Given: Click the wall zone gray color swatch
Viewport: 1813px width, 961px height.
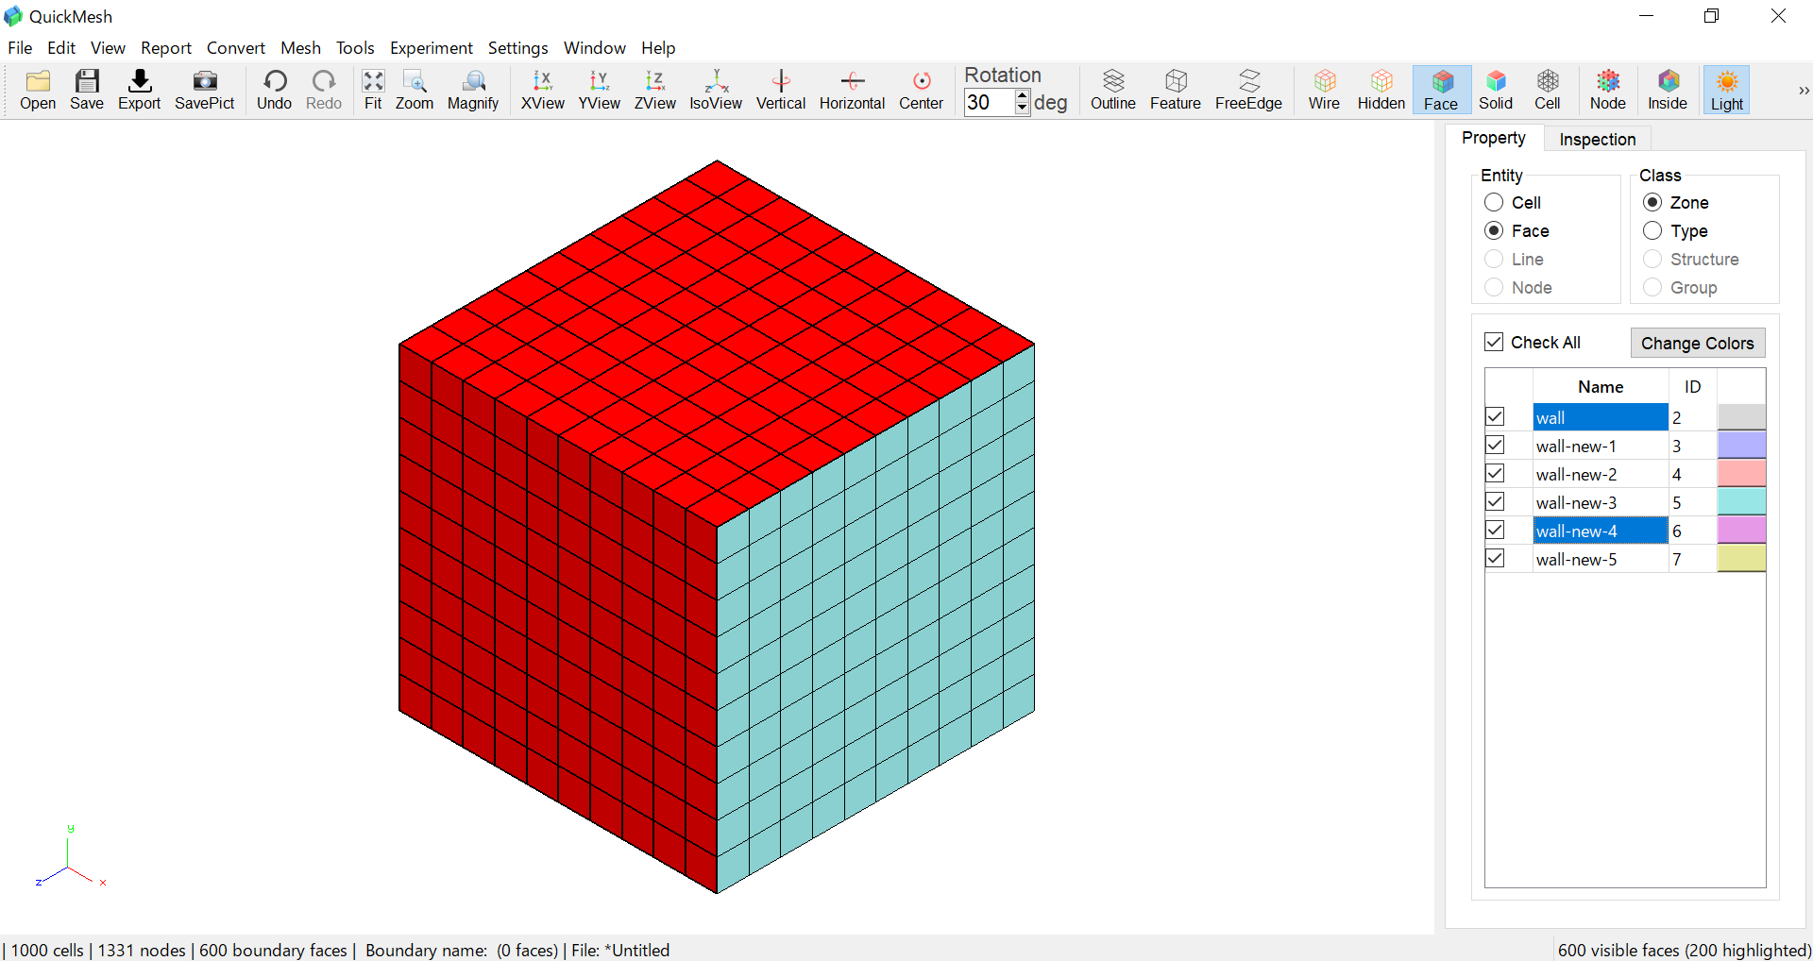Looking at the screenshot, I should coord(1741,417).
